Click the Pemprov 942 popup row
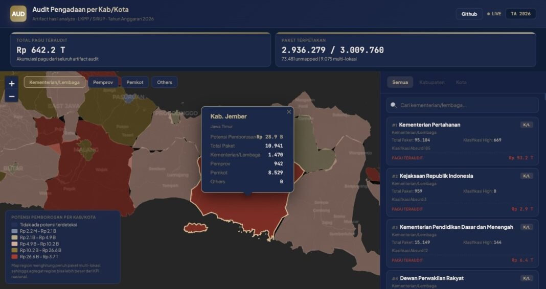This screenshot has height=289, width=546. pyautogui.click(x=246, y=164)
